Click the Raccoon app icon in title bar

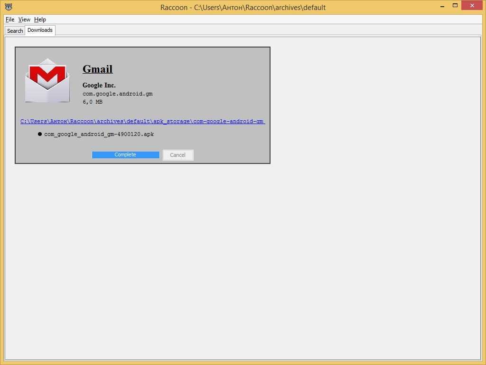[x=8, y=7]
